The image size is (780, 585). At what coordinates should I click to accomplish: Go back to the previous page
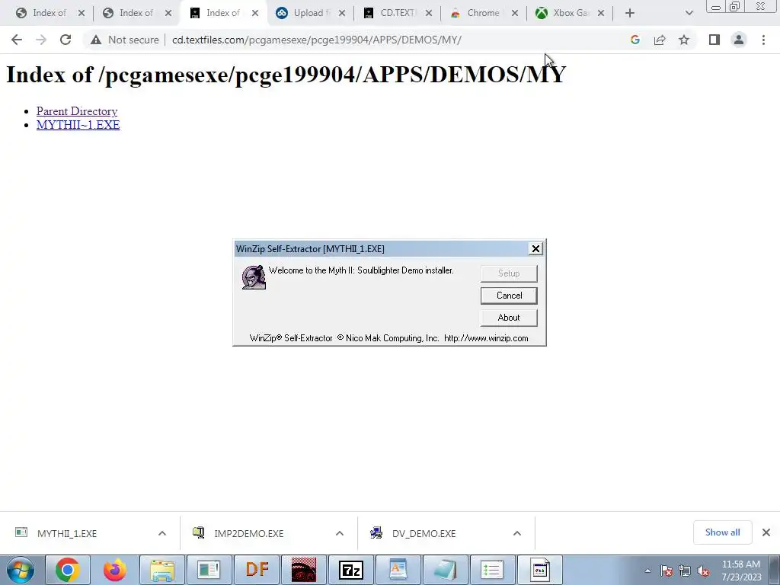17,40
